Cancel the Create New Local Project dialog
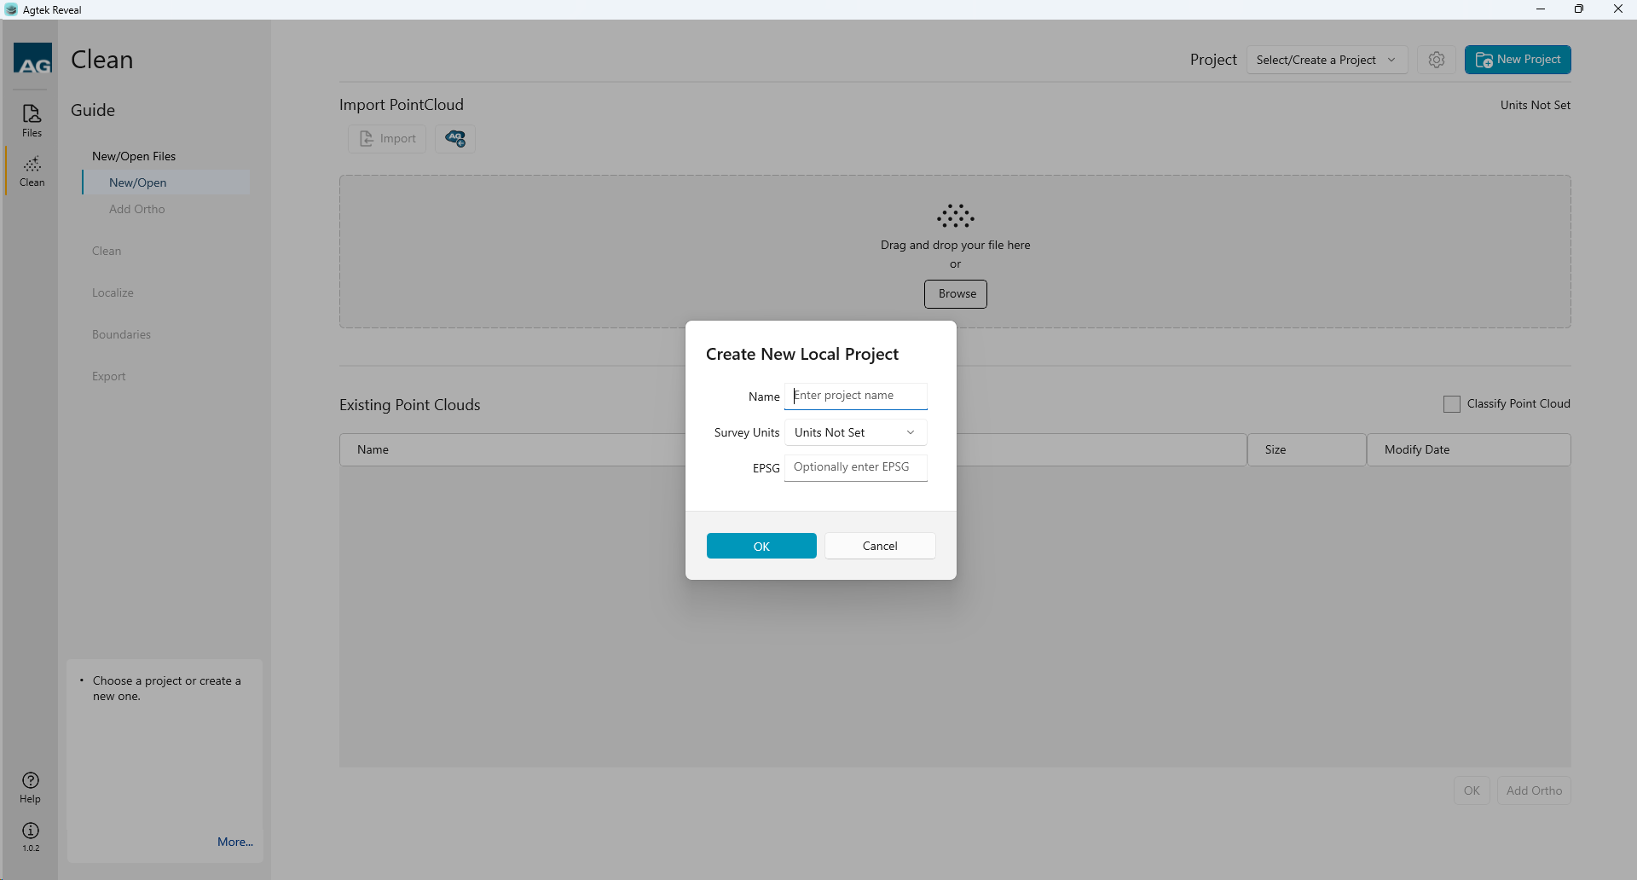 pos(880,547)
